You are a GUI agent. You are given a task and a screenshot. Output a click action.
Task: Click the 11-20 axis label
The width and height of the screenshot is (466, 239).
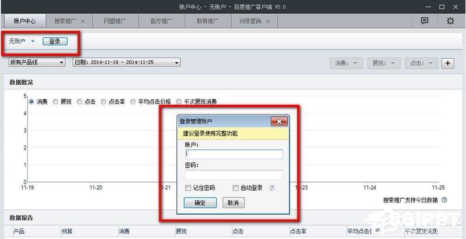(x=96, y=188)
